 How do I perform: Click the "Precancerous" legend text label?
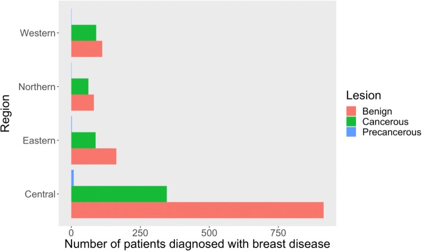[391, 132]
